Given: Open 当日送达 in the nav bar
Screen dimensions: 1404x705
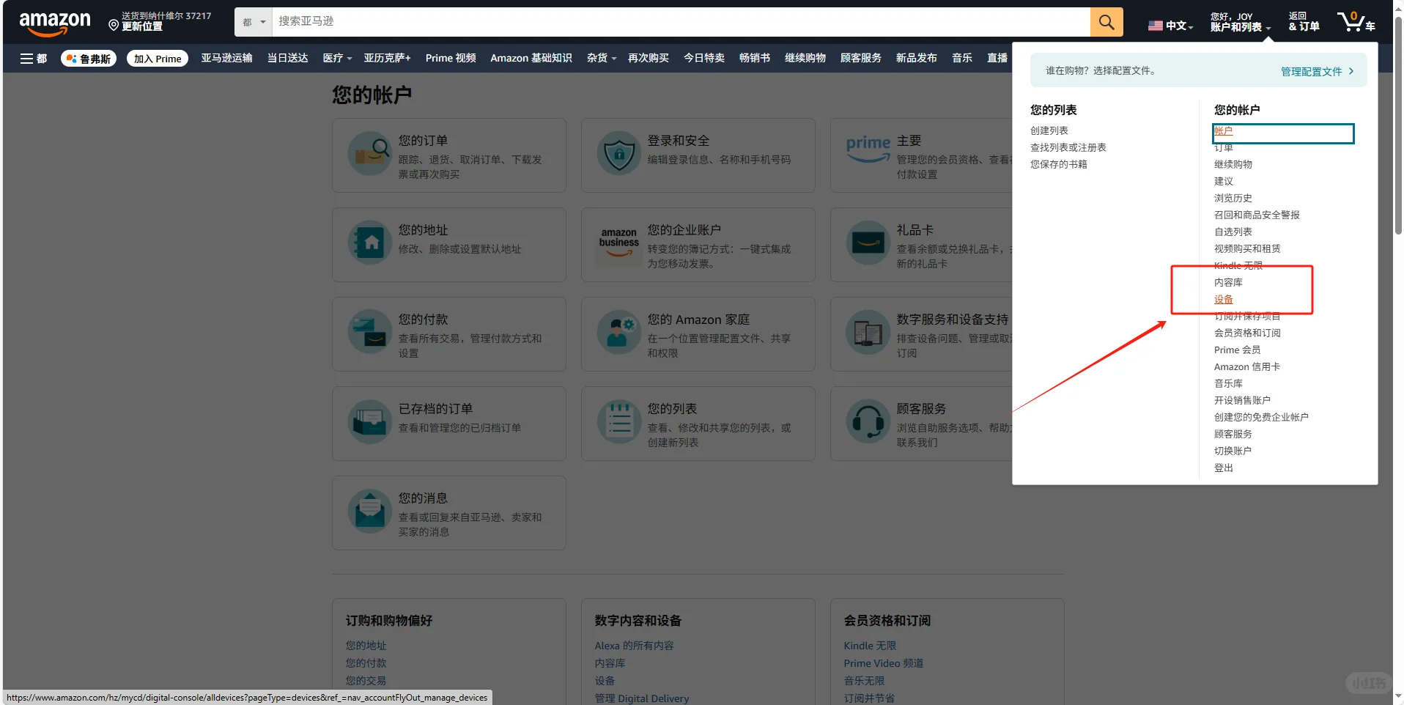Looking at the screenshot, I should click(287, 59).
